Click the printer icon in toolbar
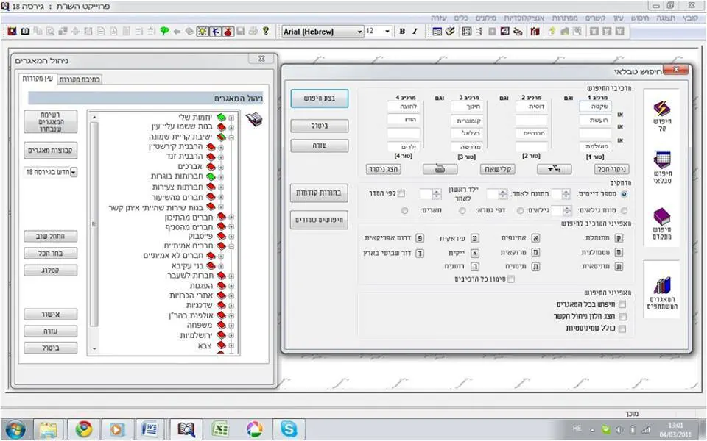 (x=253, y=32)
